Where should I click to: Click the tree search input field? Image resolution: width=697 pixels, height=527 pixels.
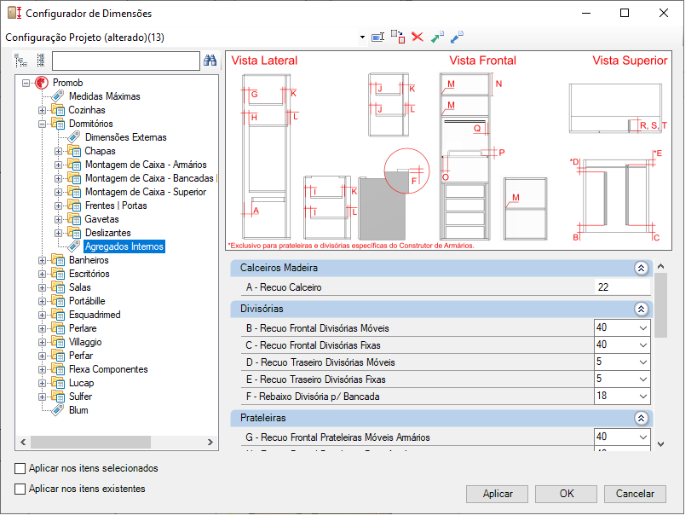coord(126,61)
